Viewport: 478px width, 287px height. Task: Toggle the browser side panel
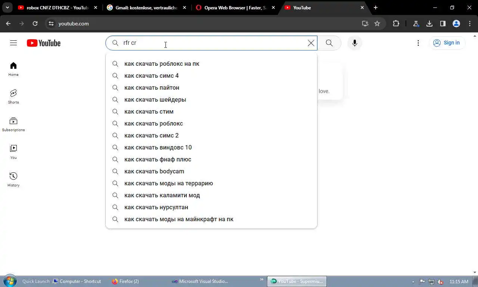(x=443, y=24)
